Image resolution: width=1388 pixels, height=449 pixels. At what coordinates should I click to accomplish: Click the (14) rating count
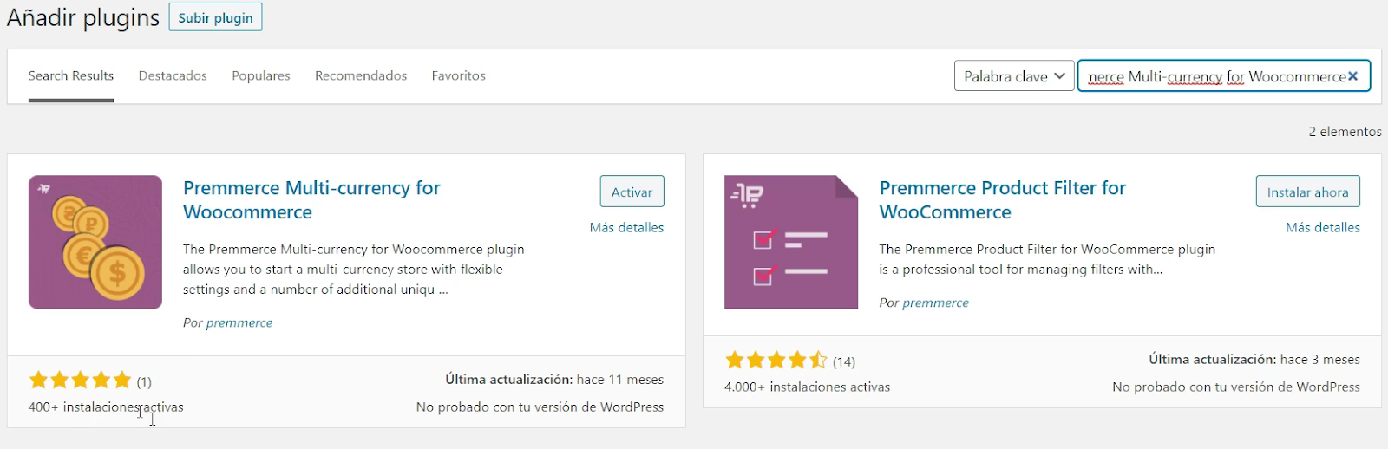click(x=844, y=361)
